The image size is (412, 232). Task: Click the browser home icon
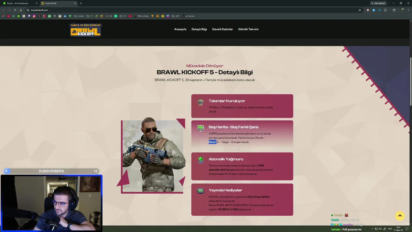pos(21,10)
